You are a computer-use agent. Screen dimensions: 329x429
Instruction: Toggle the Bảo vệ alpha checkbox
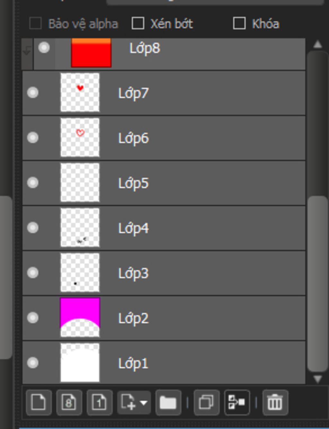coord(35,23)
